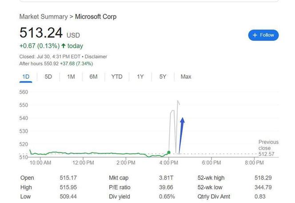Click the 52-wk high value 518.29
This screenshot has height=203, width=295.
(x=263, y=178)
